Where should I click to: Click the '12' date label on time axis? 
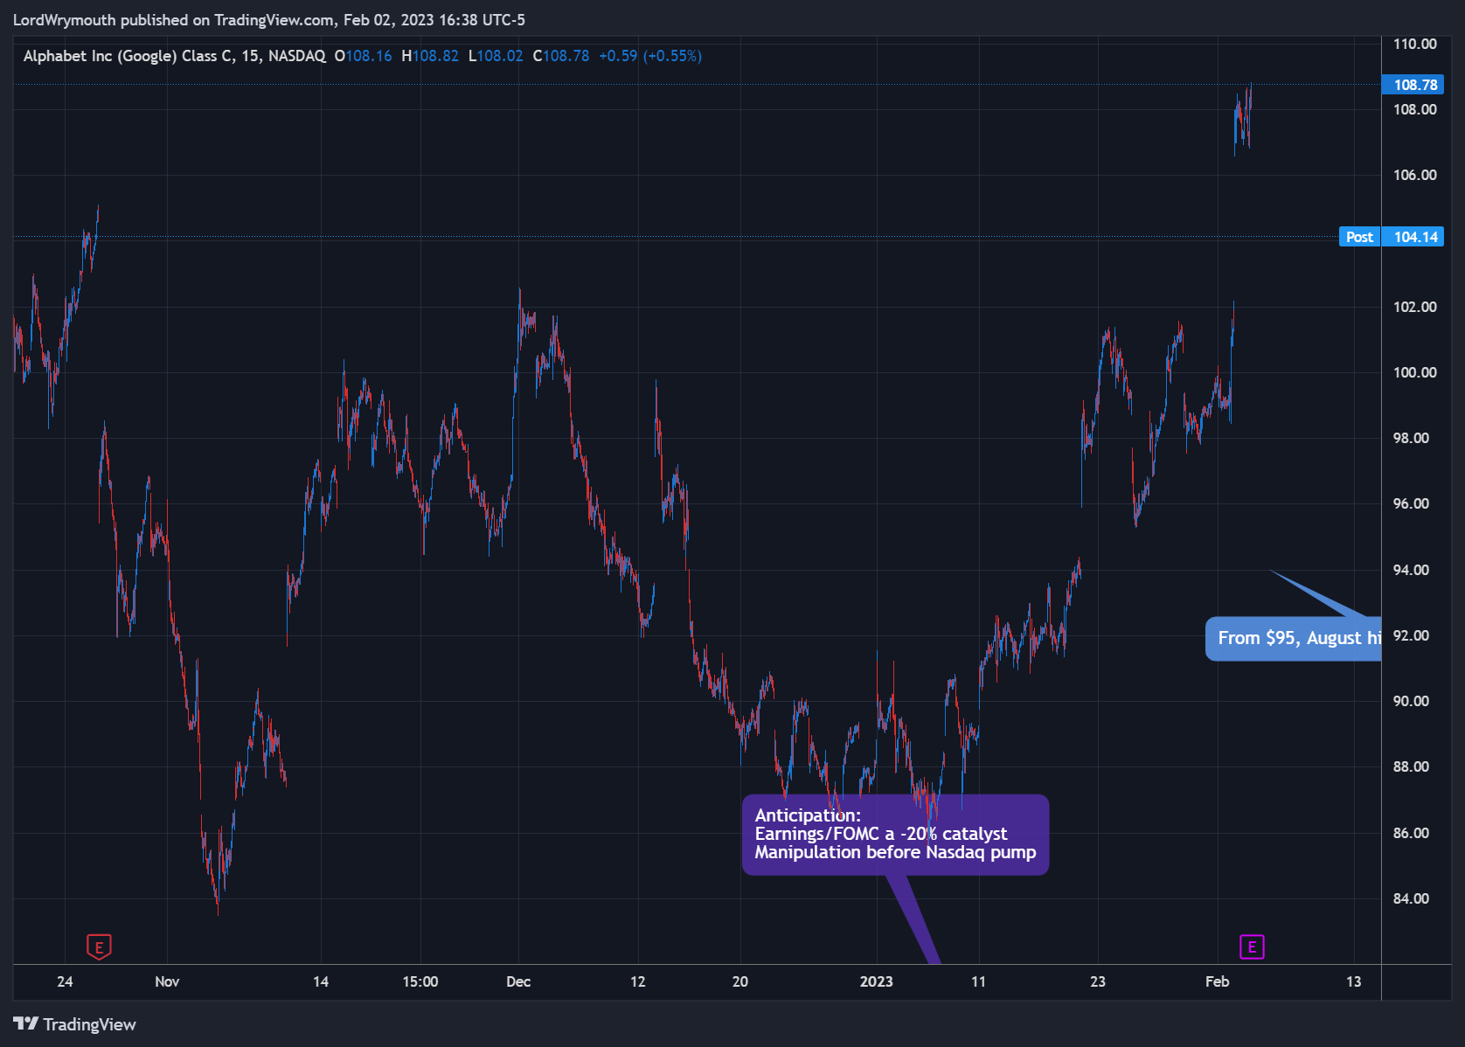tap(638, 981)
